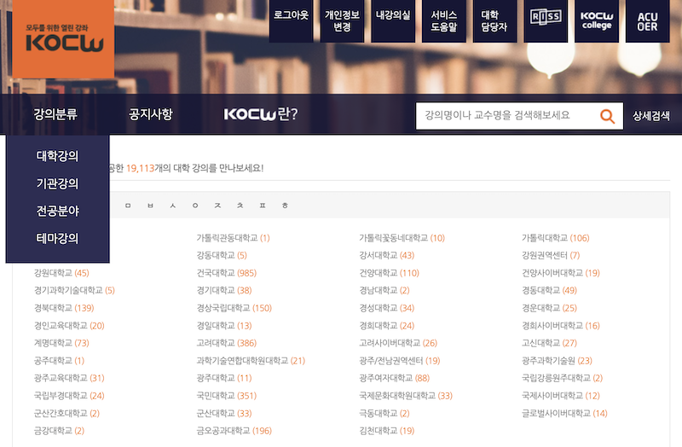Open 대학 담당자 page

pyautogui.click(x=494, y=20)
